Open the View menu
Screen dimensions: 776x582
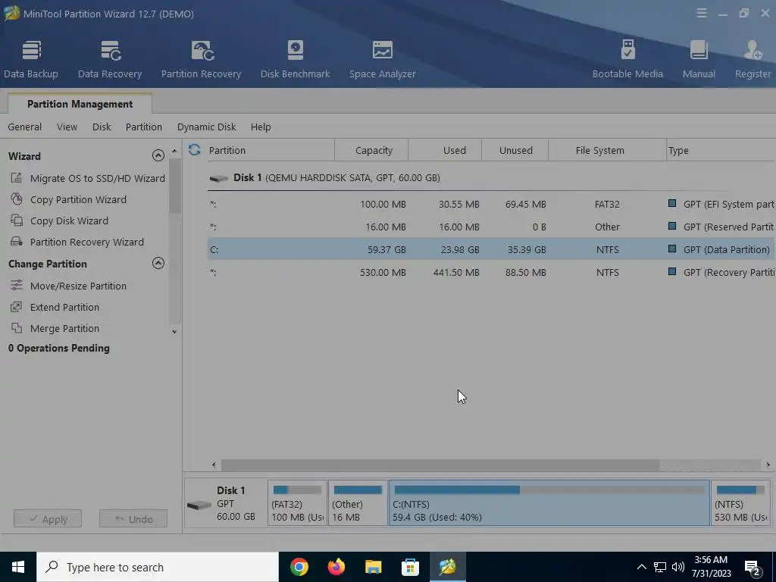tap(67, 127)
